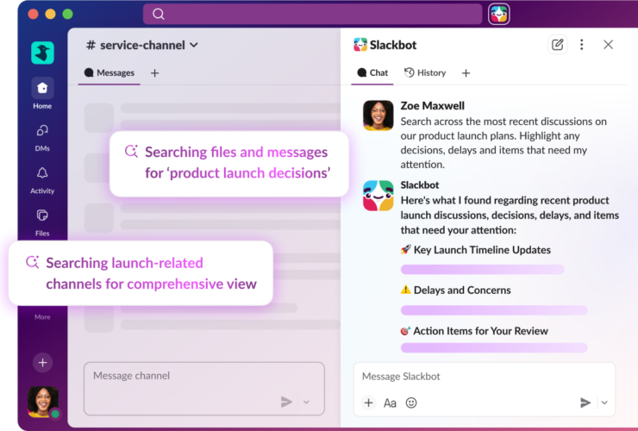Open the three-dot more options menu
The image size is (638, 431).
pos(582,45)
